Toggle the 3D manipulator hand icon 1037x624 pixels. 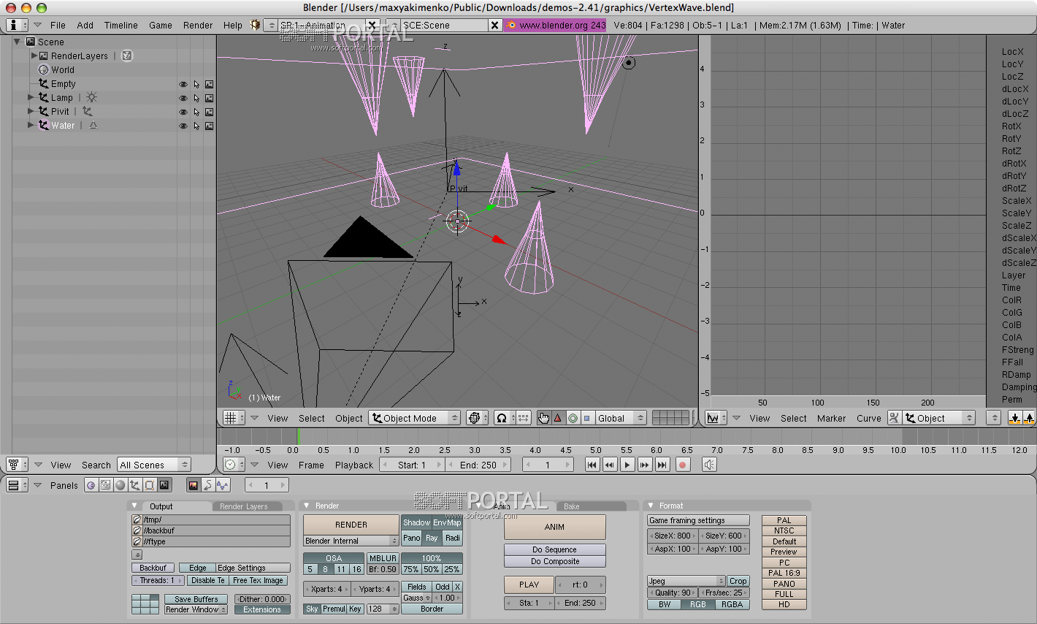543,418
